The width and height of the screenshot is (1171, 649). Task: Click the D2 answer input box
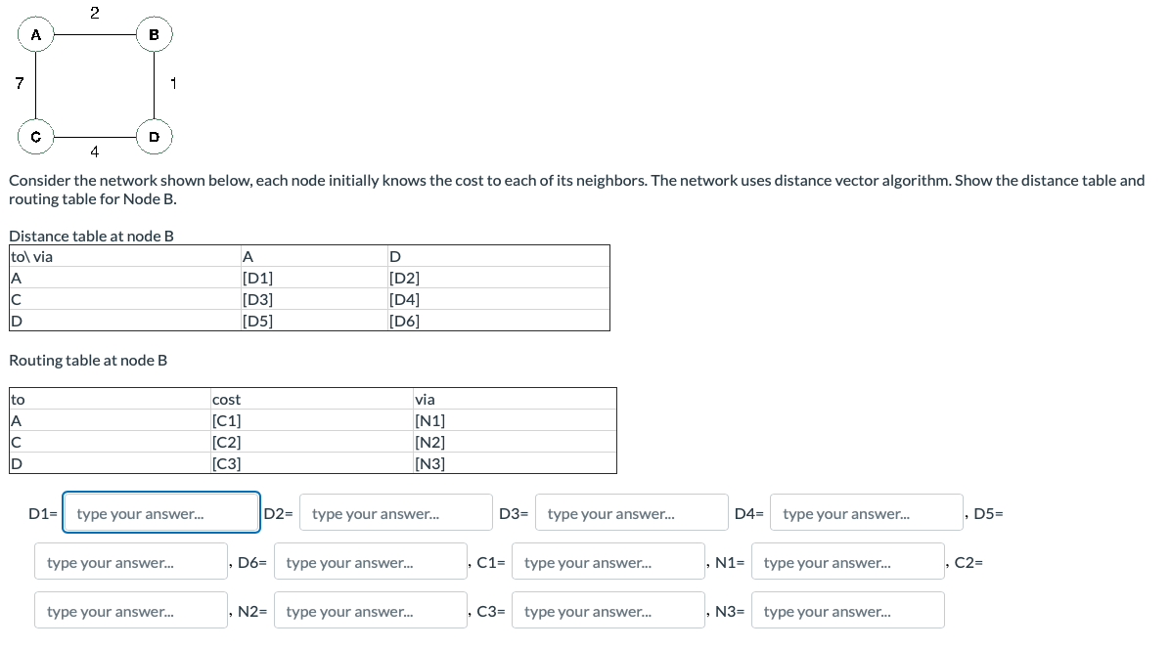point(396,512)
